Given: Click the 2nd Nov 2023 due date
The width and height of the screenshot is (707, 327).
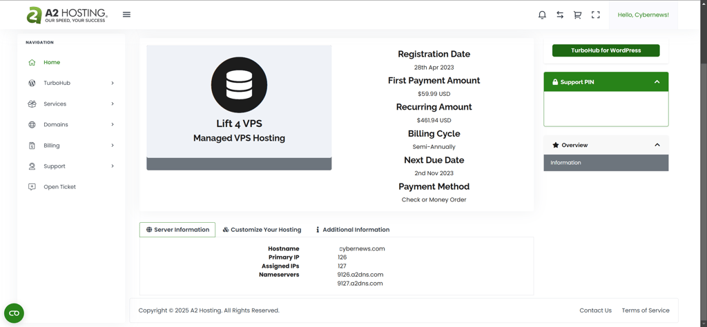Looking at the screenshot, I should pos(434,173).
